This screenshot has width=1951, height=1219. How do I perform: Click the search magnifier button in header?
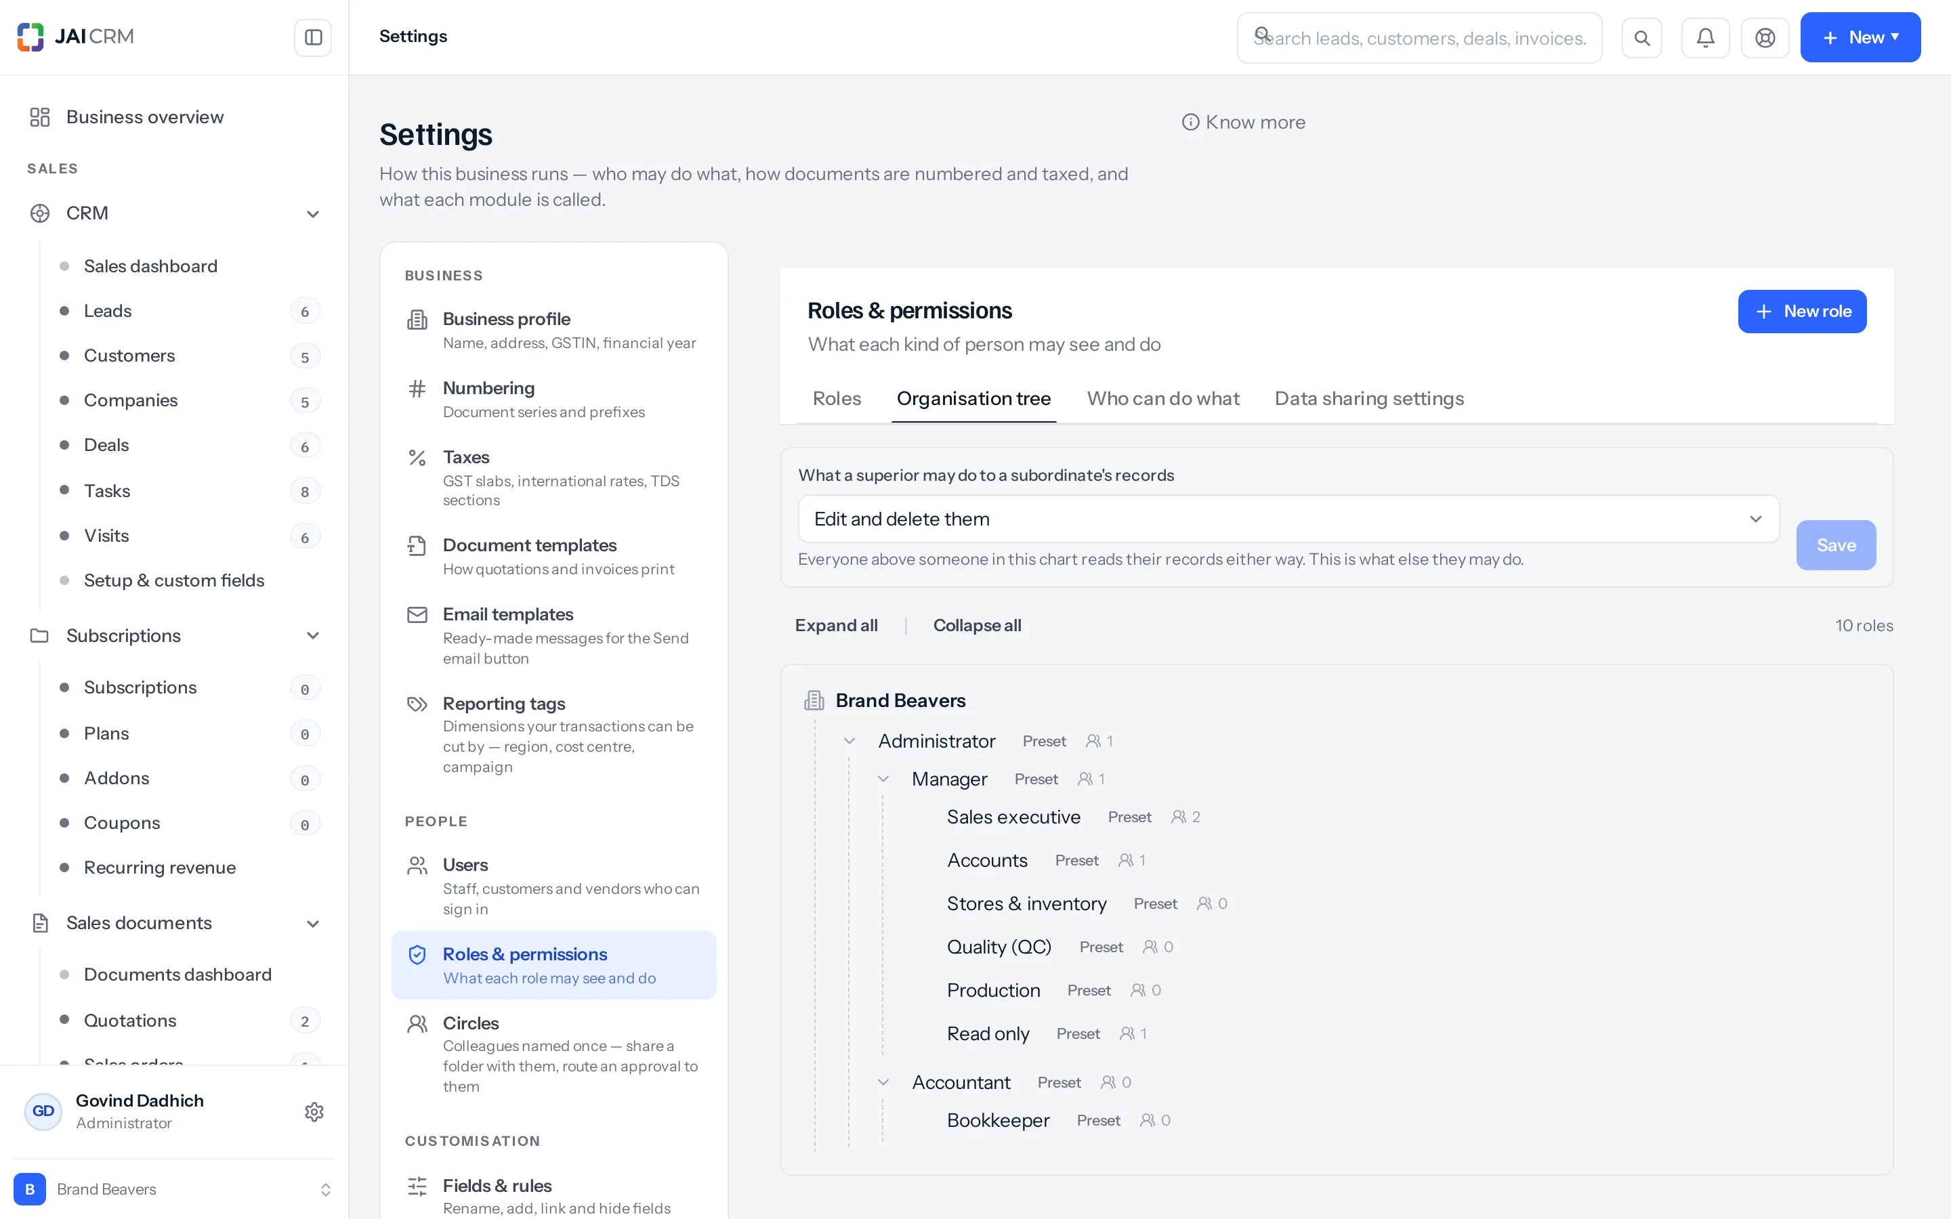[1641, 38]
